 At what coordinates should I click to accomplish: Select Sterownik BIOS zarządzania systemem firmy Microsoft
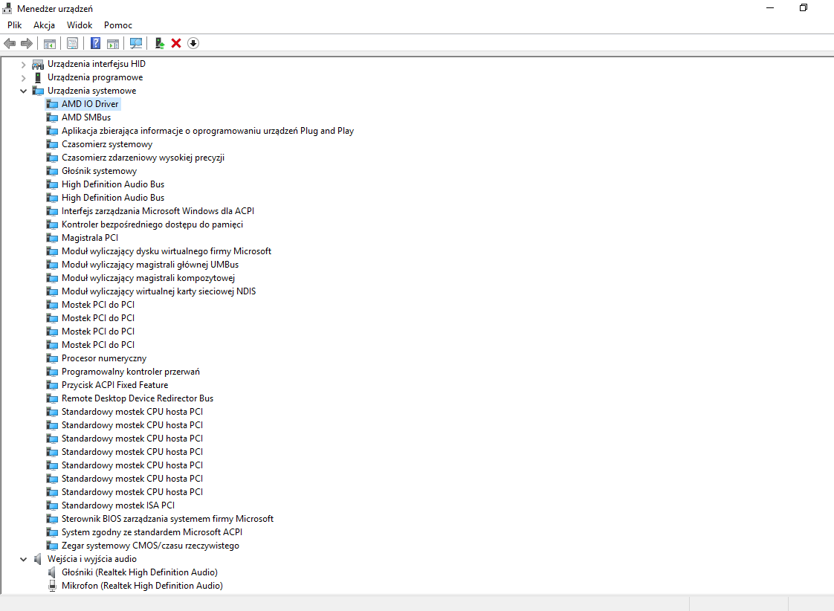click(x=167, y=519)
